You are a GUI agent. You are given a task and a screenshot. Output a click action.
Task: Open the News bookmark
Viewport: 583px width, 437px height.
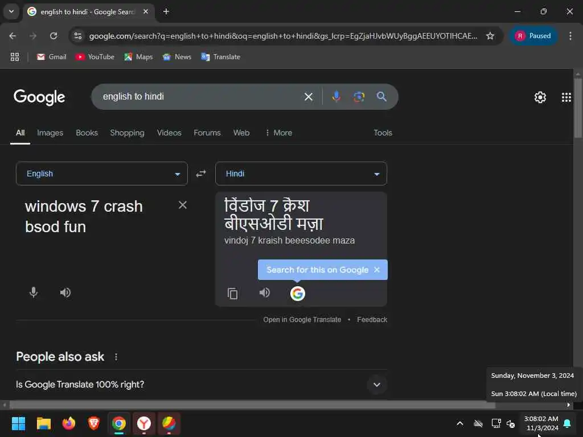(x=177, y=57)
